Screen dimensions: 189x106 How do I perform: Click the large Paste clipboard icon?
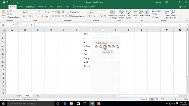tap(4, 12)
